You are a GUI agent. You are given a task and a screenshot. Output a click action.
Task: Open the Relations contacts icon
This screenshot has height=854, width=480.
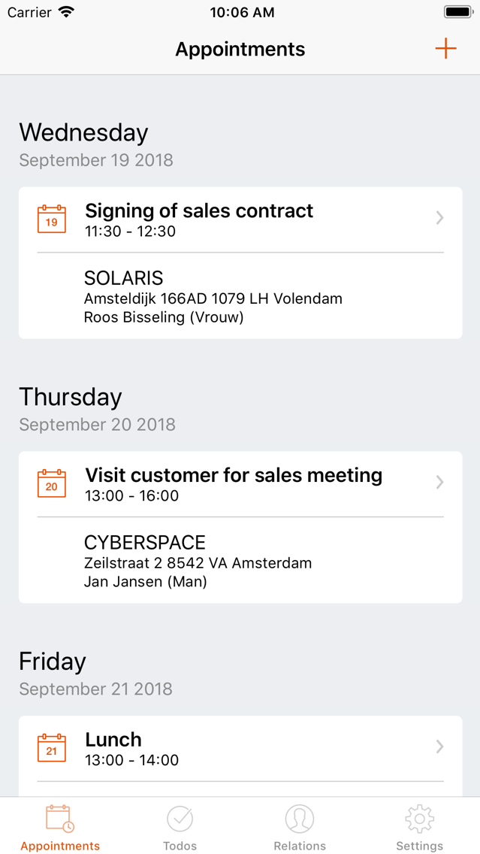click(x=300, y=818)
